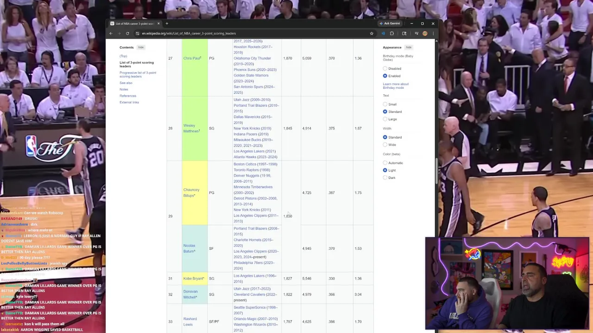
Task: Jump to References section
Action: (128, 96)
